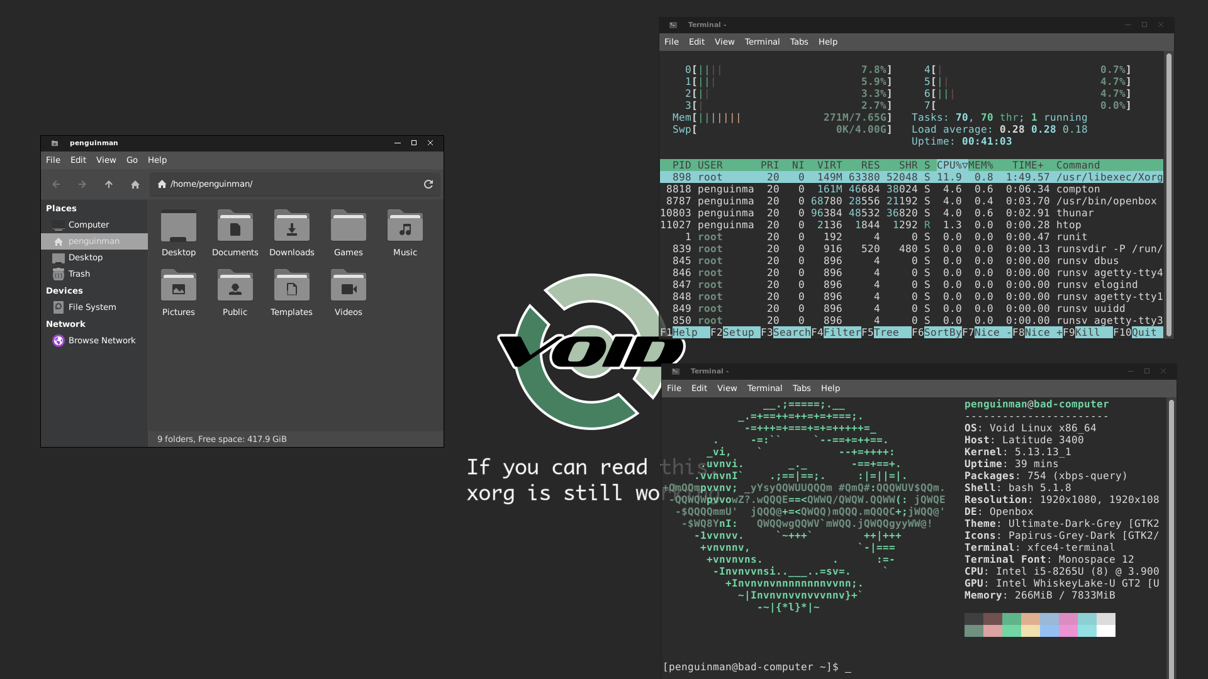This screenshot has width=1208, height=679.
Task: Go to parent folder in Thunar
Action: (x=109, y=184)
